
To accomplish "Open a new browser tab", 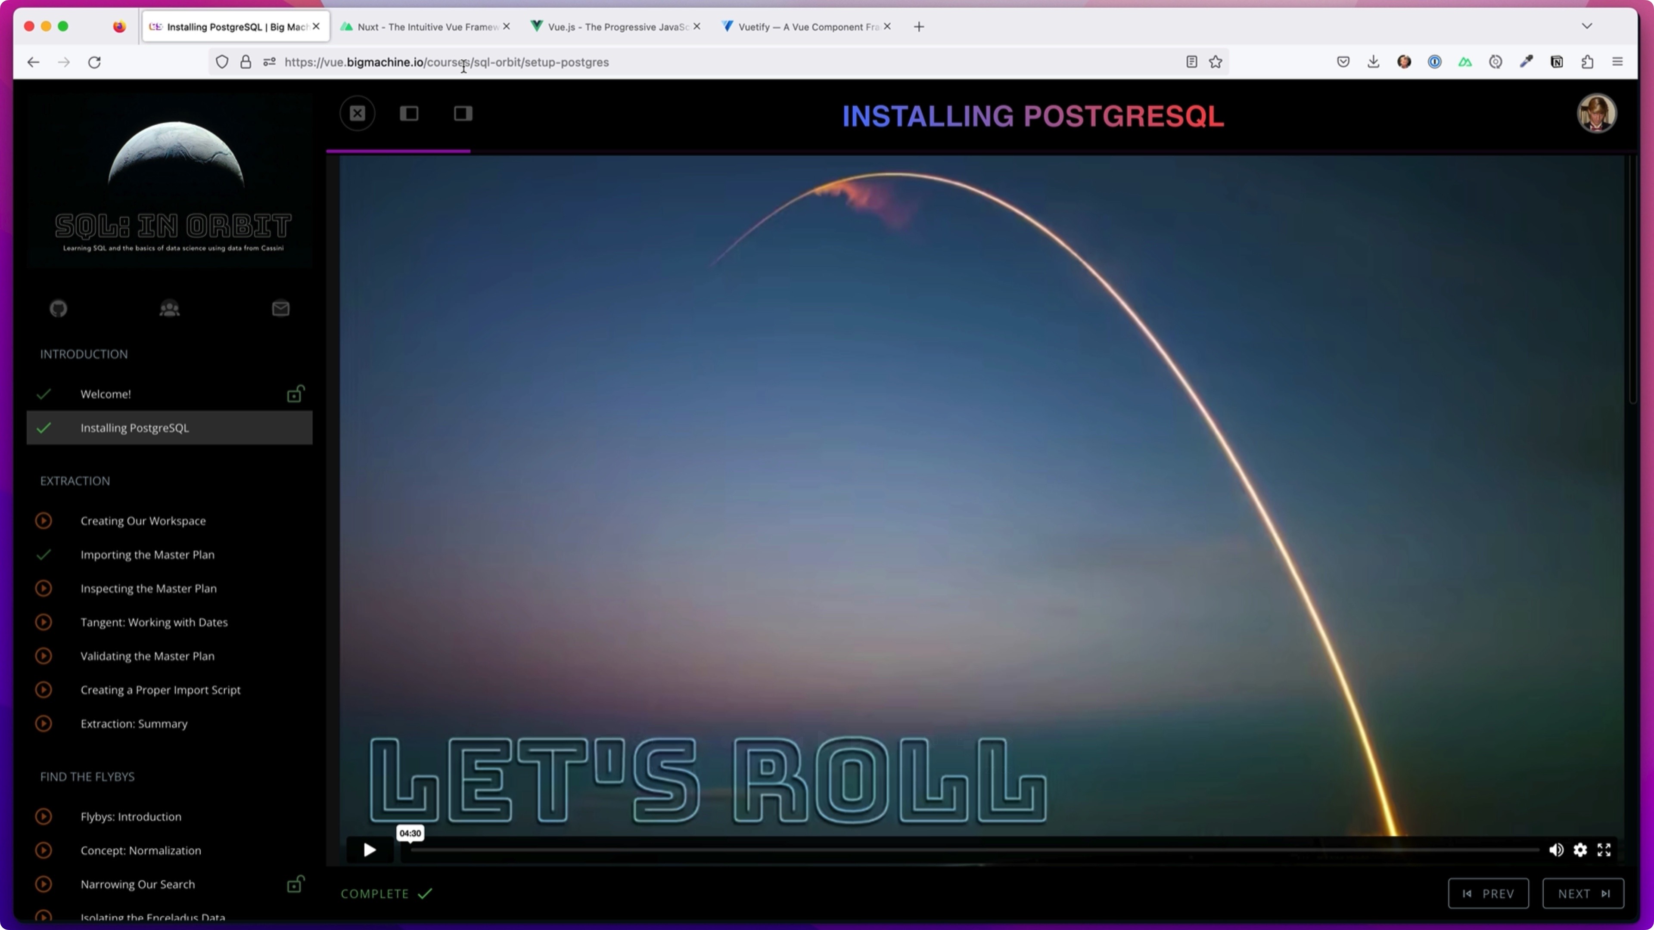I will 919,26.
